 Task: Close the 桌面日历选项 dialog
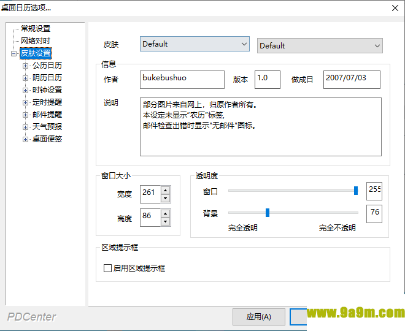pyautogui.click(x=395, y=8)
